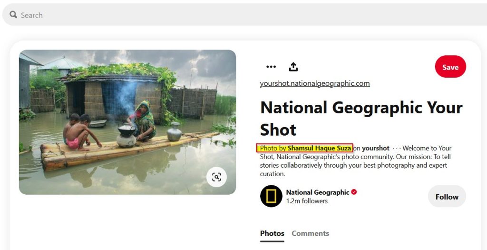
Task: Click the red verified badge icon
Action: coord(354,192)
